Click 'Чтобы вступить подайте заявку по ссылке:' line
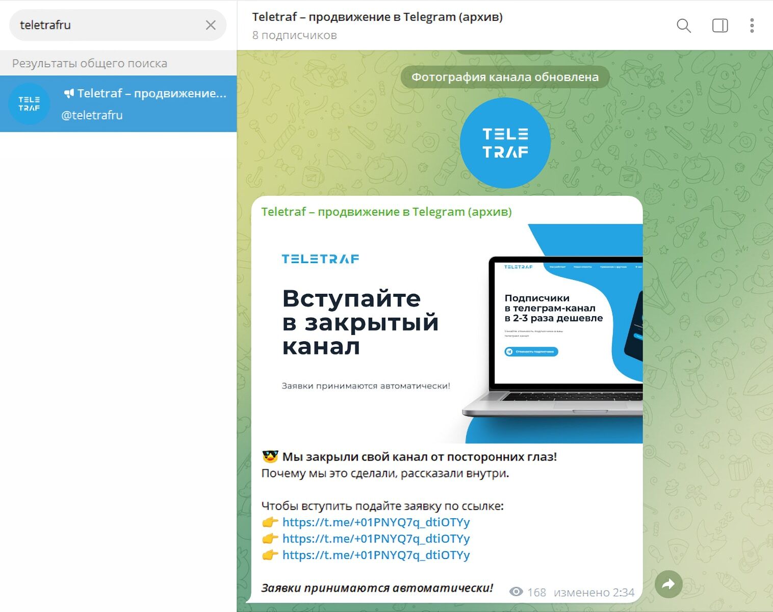 coord(382,506)
